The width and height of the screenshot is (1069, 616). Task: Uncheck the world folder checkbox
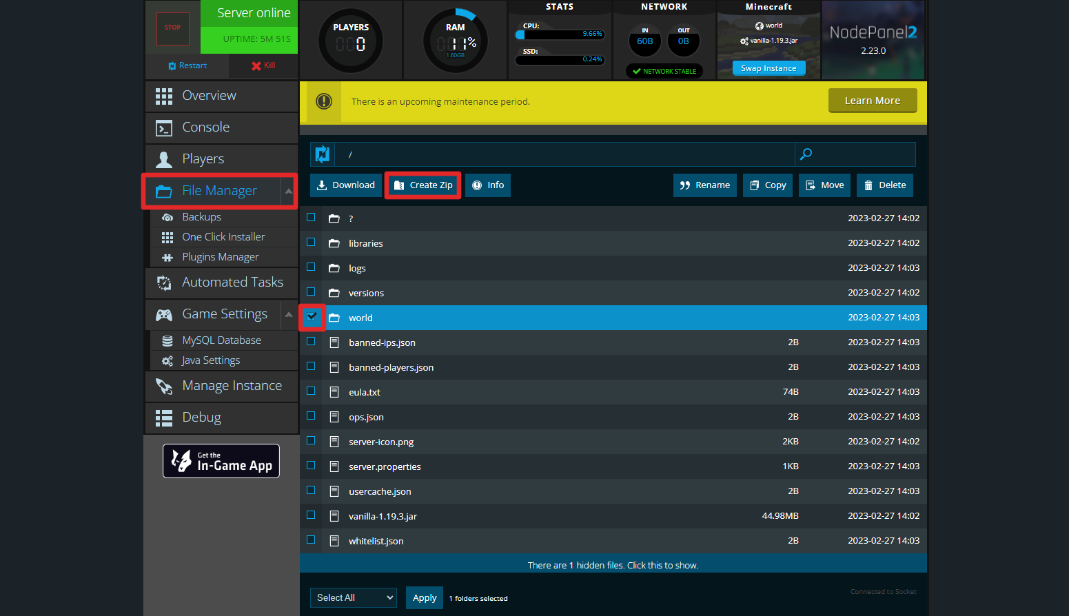coord(312,317)
